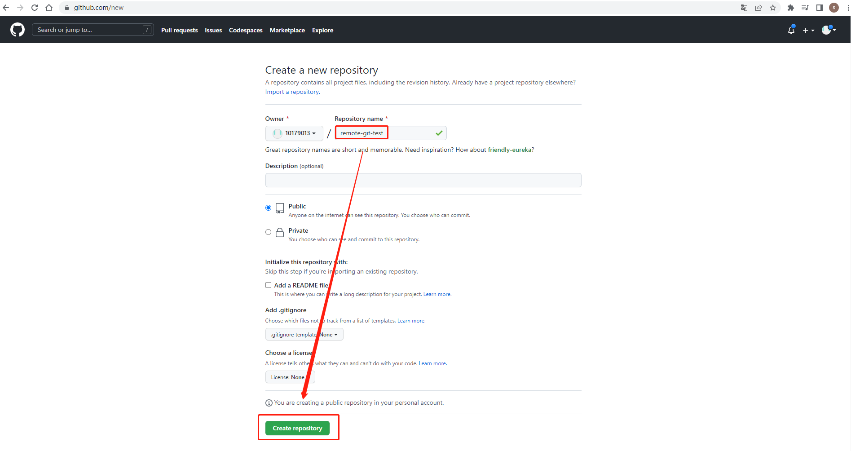The image size is (851, 451).
Task: Toggle the browser side panel icon
Action: pyautogui.click(x=820, y=8)
